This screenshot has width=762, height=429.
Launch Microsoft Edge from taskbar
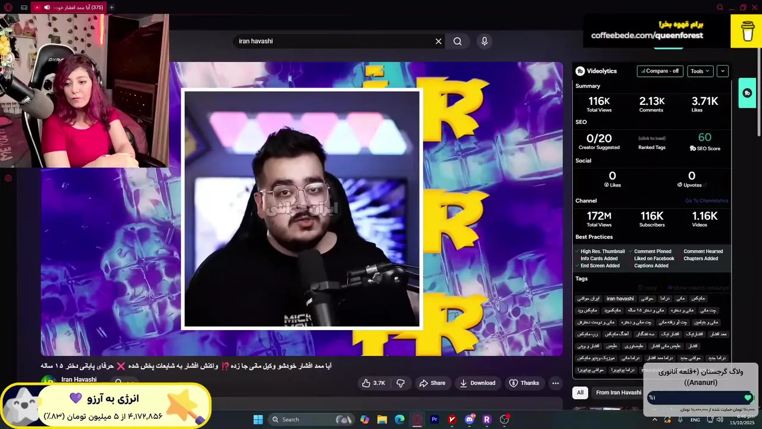399,419
